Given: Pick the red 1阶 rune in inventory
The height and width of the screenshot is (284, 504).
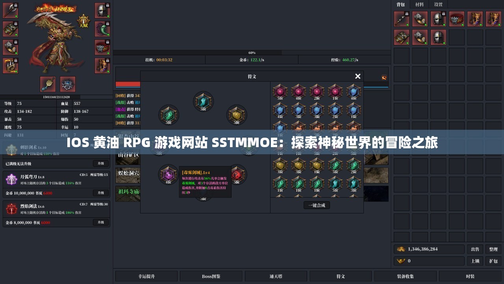Looking at the screenshot, I should 335,92.
